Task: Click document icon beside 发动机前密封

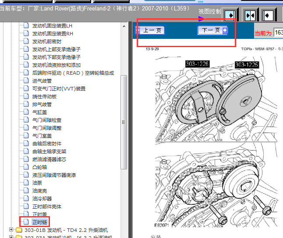Action: point(26,41)
